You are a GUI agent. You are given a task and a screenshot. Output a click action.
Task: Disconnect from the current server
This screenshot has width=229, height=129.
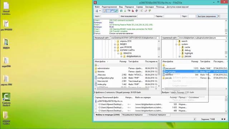(x=133, y=11)
